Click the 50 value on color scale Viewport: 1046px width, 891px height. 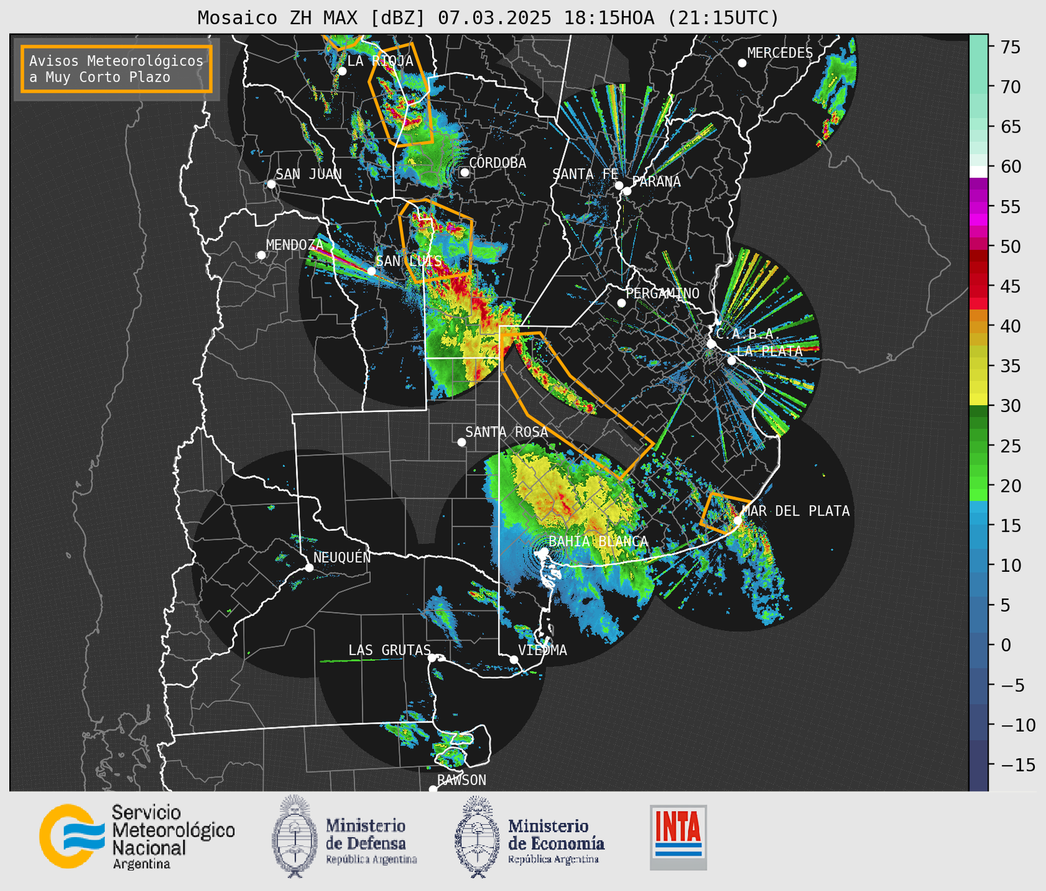1010,247
